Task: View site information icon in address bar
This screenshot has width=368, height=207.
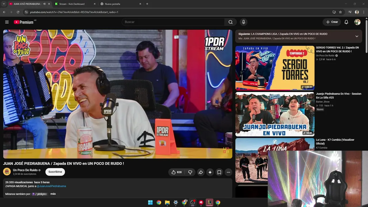Action: (26, 12)
